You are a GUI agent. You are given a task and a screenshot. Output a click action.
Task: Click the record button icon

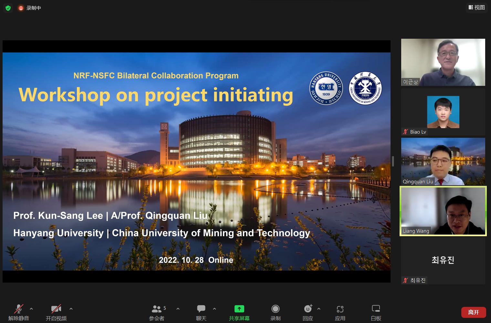pos(275,309)
